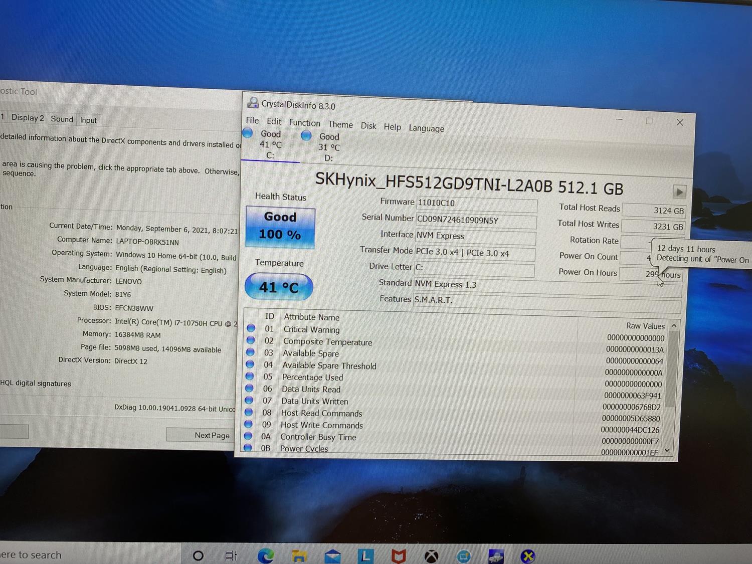This screenshot has height=564, width=752.
Task: Open File Explorer from the taskbar
Action: pyautogui.click(x=299, y=556)
